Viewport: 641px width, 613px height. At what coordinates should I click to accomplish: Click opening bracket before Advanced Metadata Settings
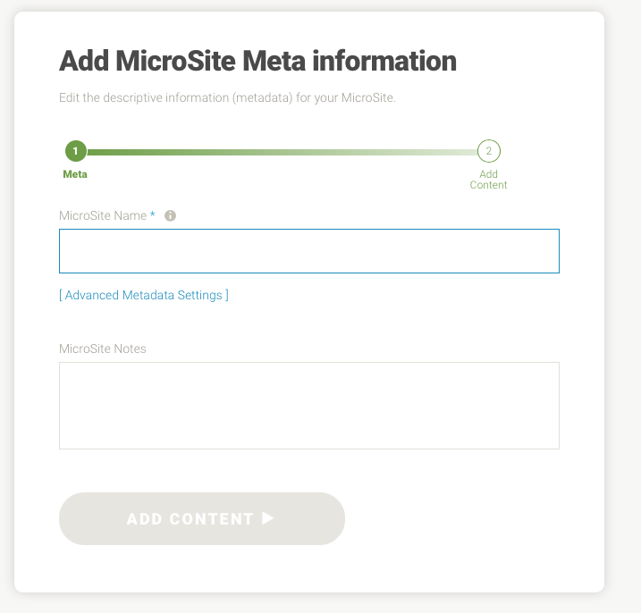61,295
